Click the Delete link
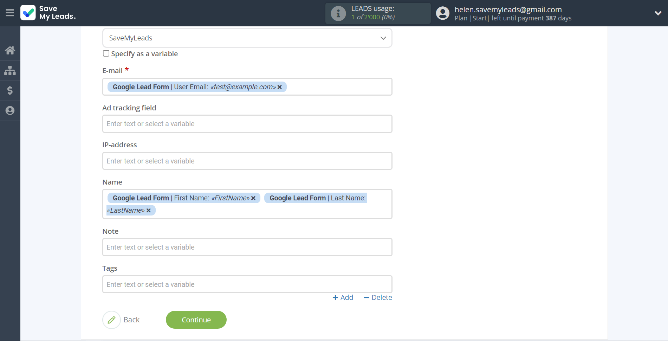 click(378, 297)
